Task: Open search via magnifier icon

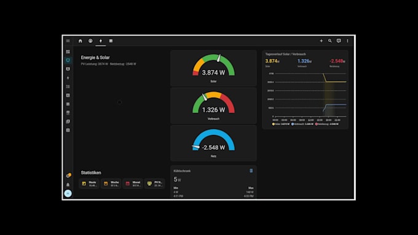Action: click(x=330, y=40)
